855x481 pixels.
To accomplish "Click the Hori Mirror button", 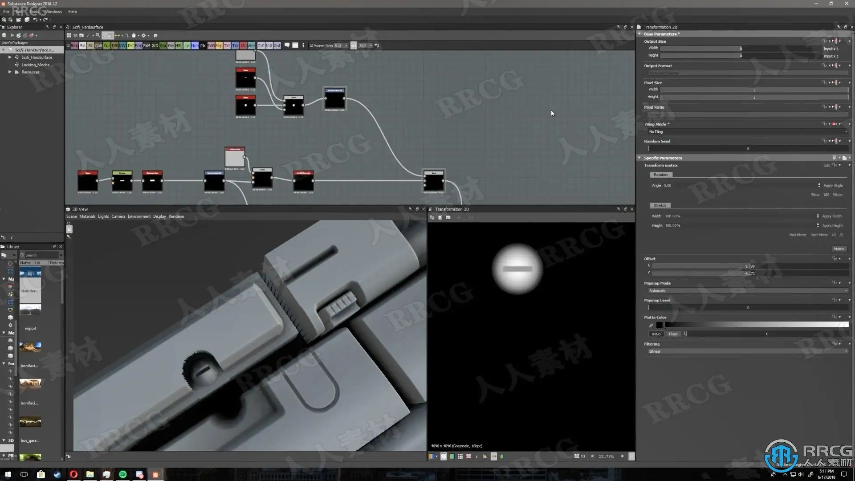I will tap(798, 235).
